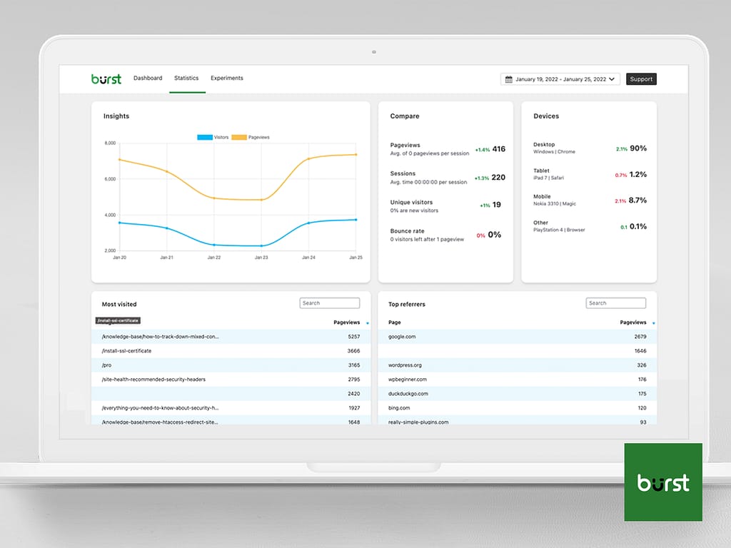The image size is (731, 548).
Task: Click the Burst logo in the header
Action: [x=106, y=78]
